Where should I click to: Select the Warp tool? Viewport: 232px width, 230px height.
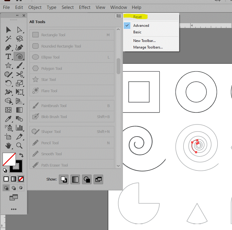[x=8, y=92]
